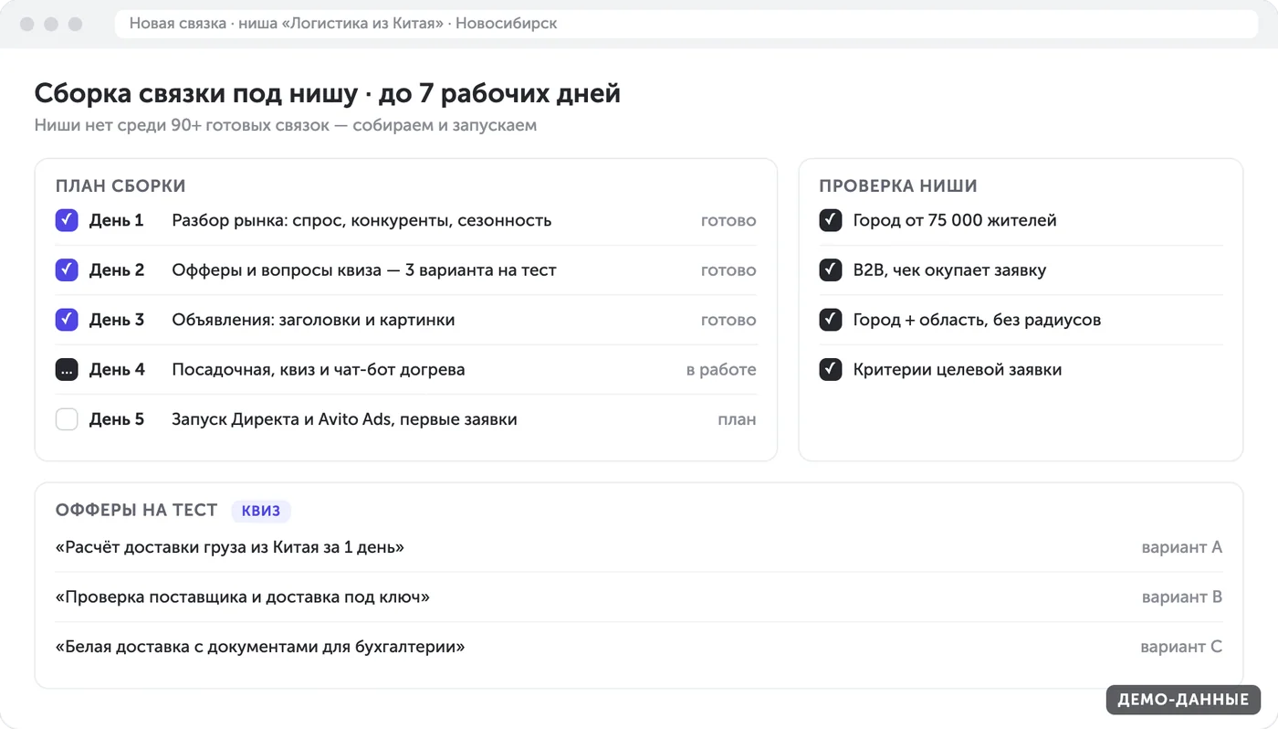Click the «вариант C» label

coord(1181,647)
